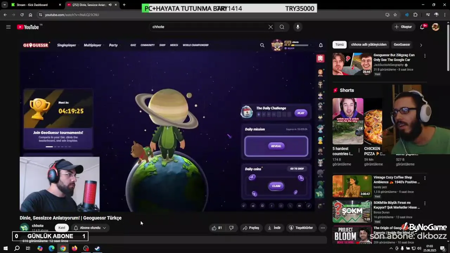The height and width of the screenshot is (253, 450).
Task: Select the GeoGuessr filter chip
Action: (402, 45)
